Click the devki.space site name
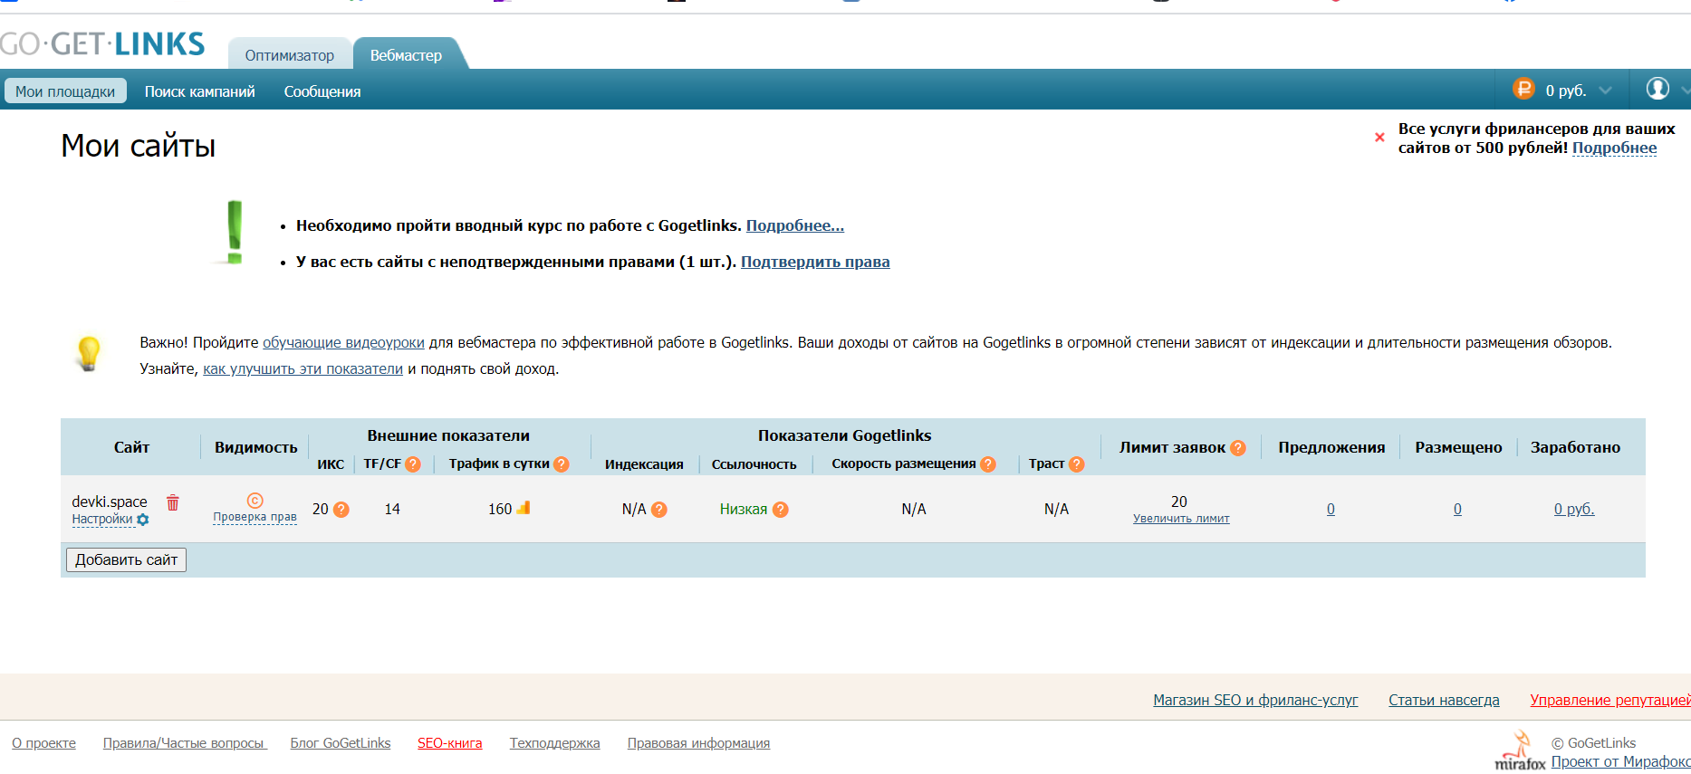 (x=110, y=502)
